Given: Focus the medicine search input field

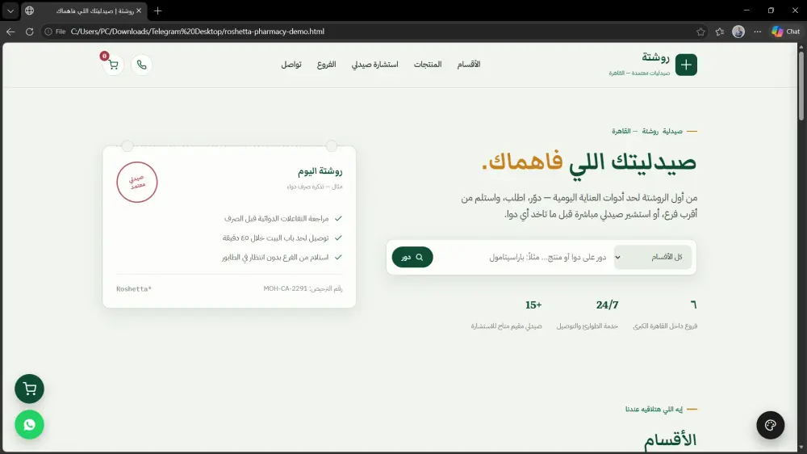Looking at the screenshot, I should pyautogui.click(x=522, y=257).
